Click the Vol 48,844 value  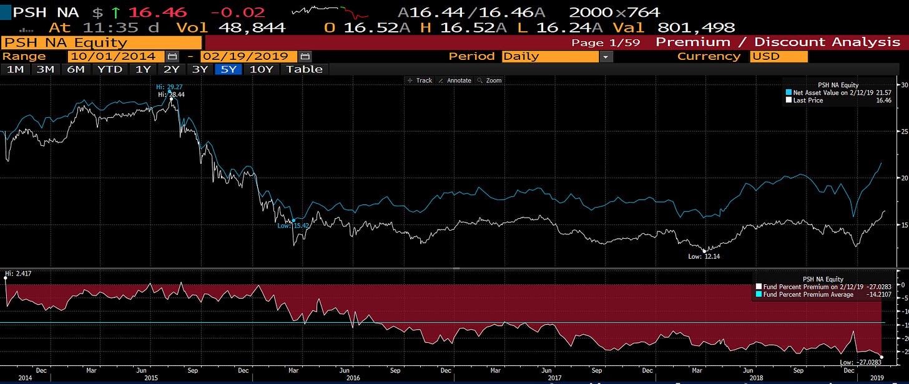[231, 27]
